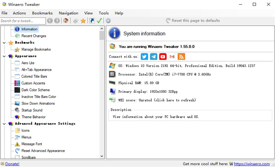Click the Back navigation arrow icon

50,21
